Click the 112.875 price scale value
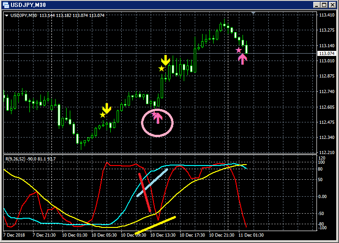The image size is (339, 243). tap(327, 76)
